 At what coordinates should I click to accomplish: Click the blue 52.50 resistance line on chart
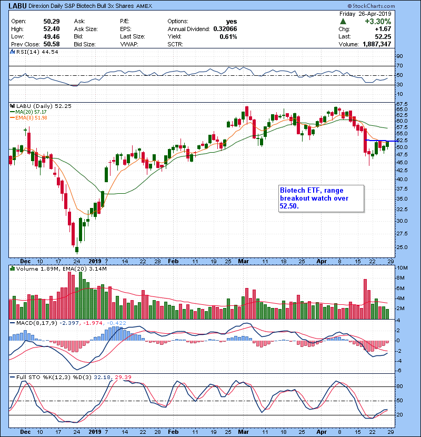381,141
